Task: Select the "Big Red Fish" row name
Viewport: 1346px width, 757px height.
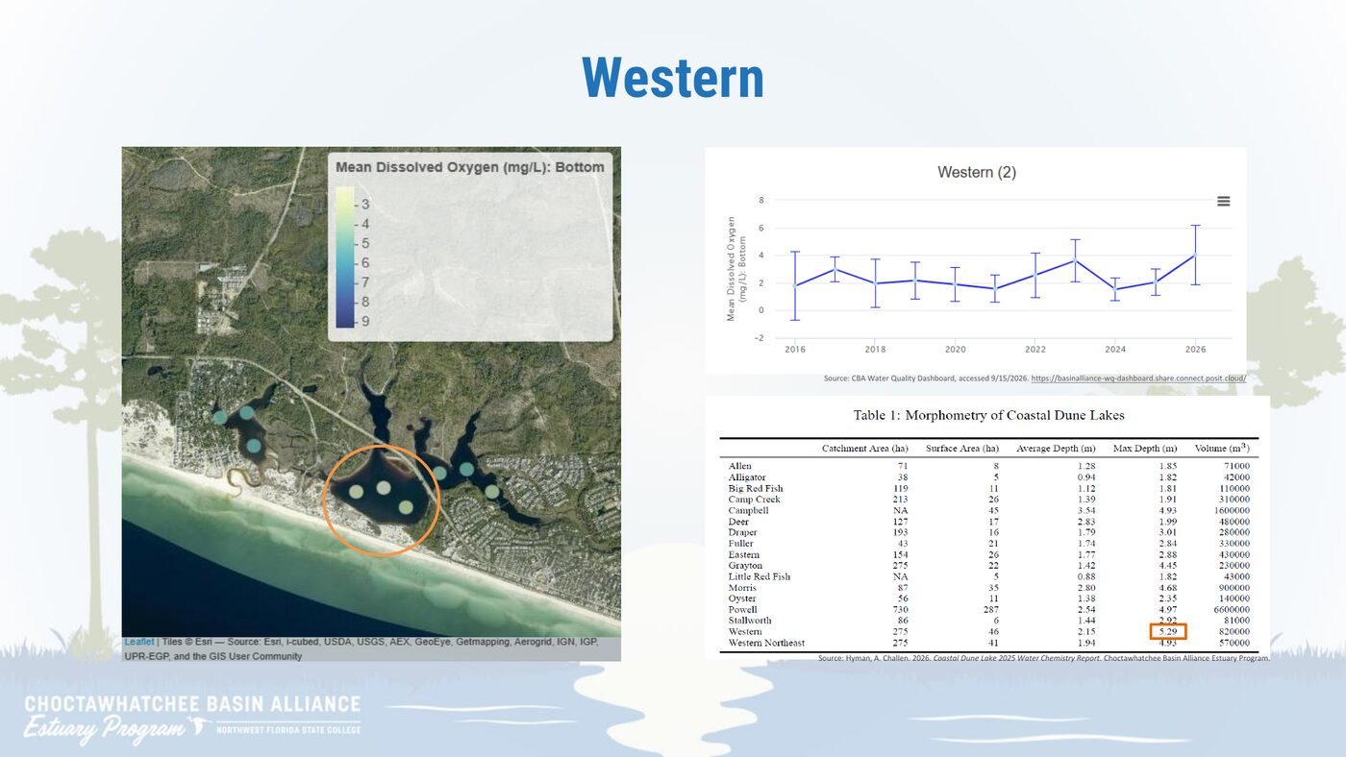Action: (756, 488)
